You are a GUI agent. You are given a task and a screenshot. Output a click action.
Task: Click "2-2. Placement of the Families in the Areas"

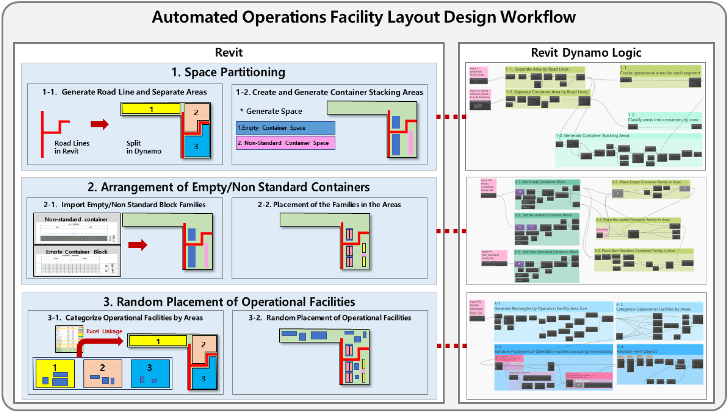[329, 205]
